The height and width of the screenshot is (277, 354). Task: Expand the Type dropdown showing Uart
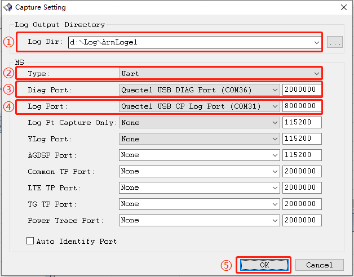pyautogui.click(x=316, y=74)
